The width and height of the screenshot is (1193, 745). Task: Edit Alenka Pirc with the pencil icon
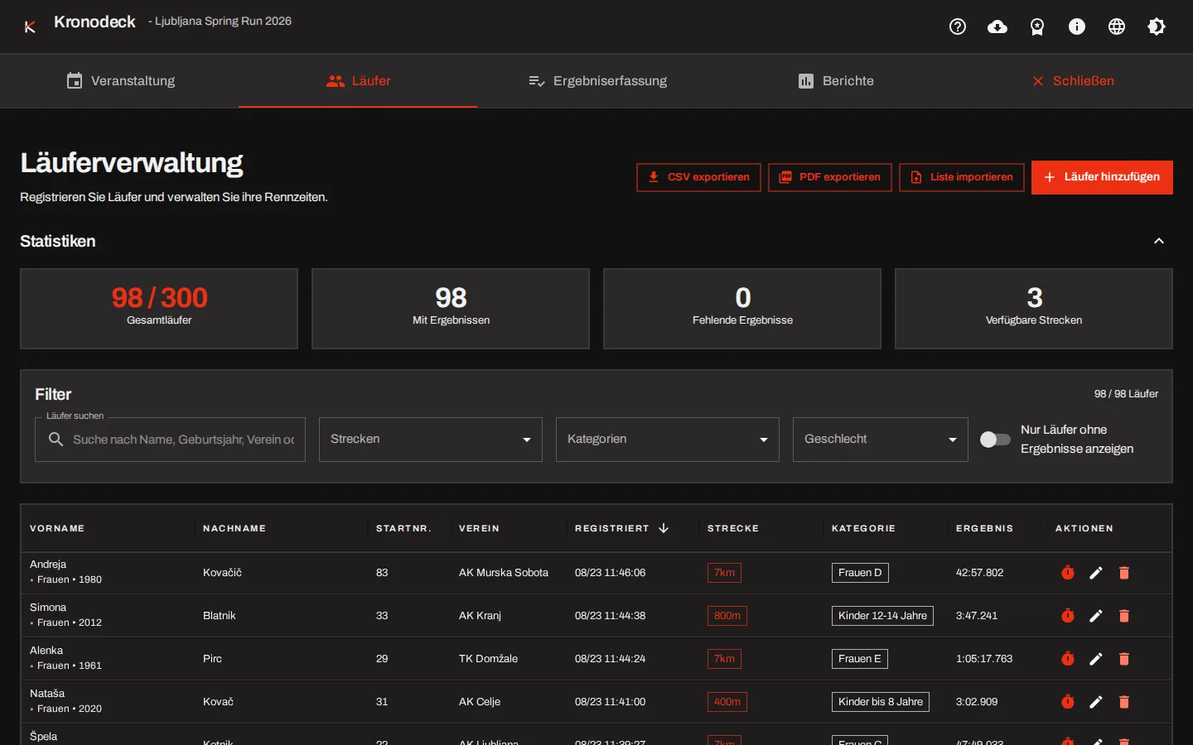point(1096,659)
